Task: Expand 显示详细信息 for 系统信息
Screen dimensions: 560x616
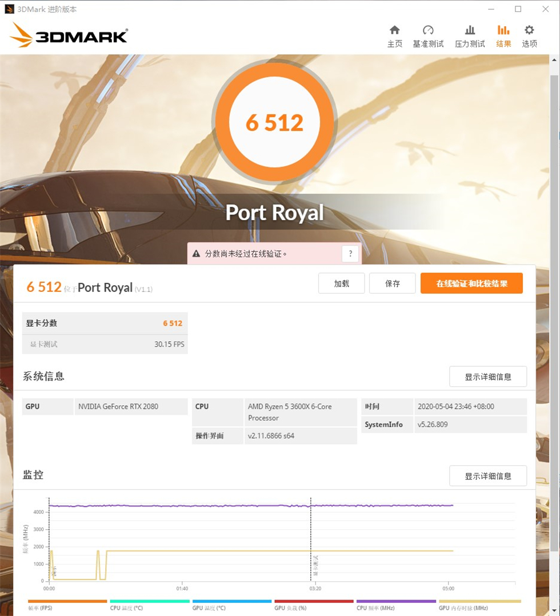Action: [x=488, y=376]
